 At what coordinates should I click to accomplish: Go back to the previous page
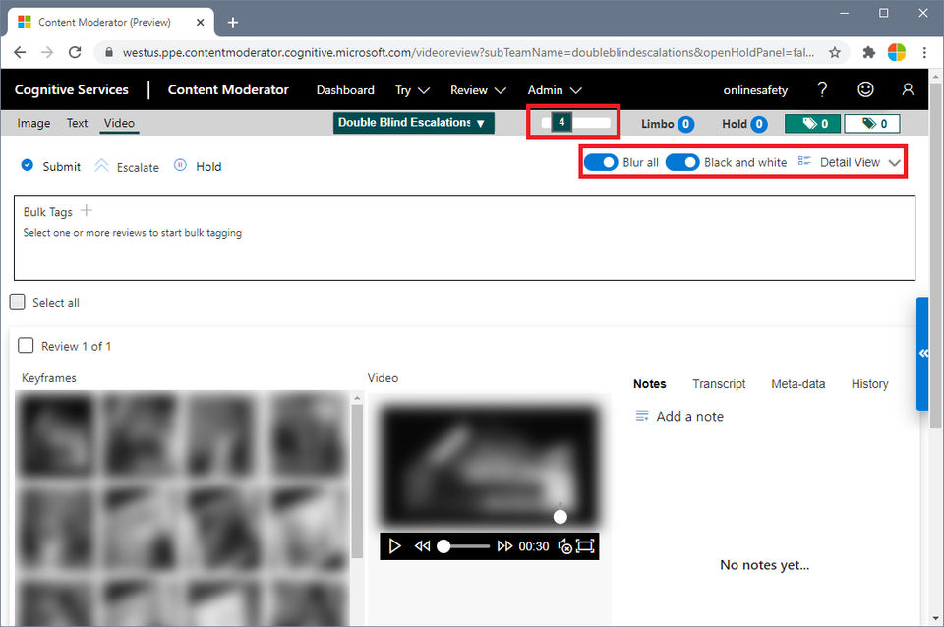pyautogui.click(x=20, y=52)
